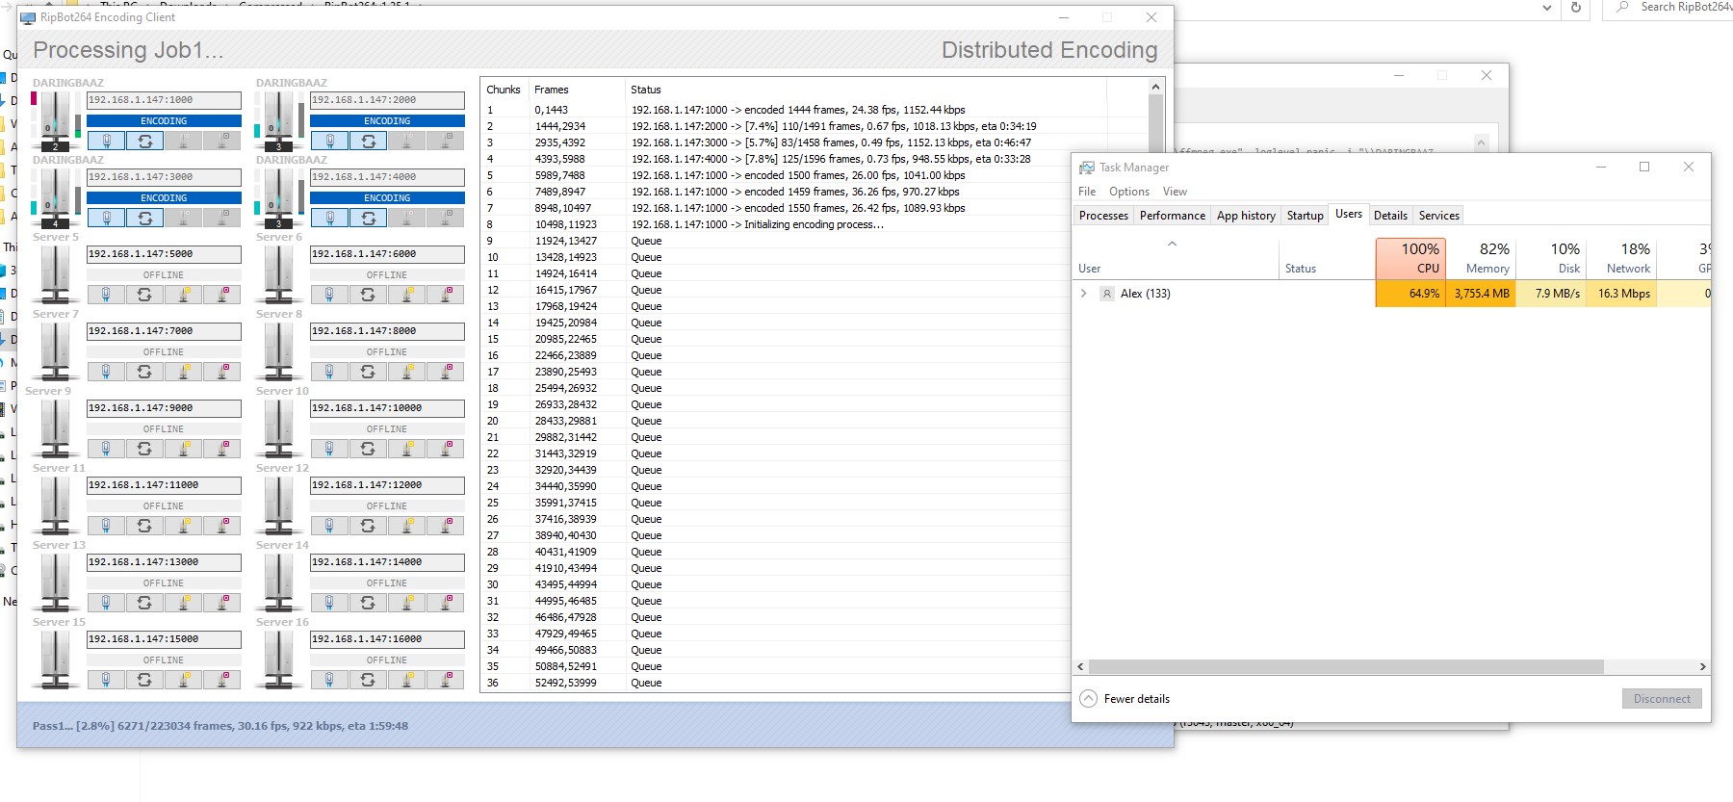Toggle the plug button for Server 12
The image size is (1733, 802).
[329, 526]
